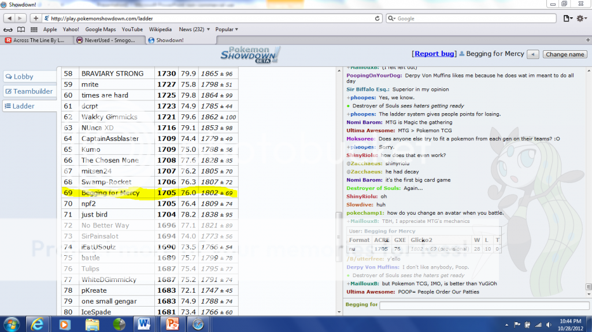Expand the Popular bookmarks dropdown
The width and height of the screenshot is (592, 332).
click(x=227, y=29)
